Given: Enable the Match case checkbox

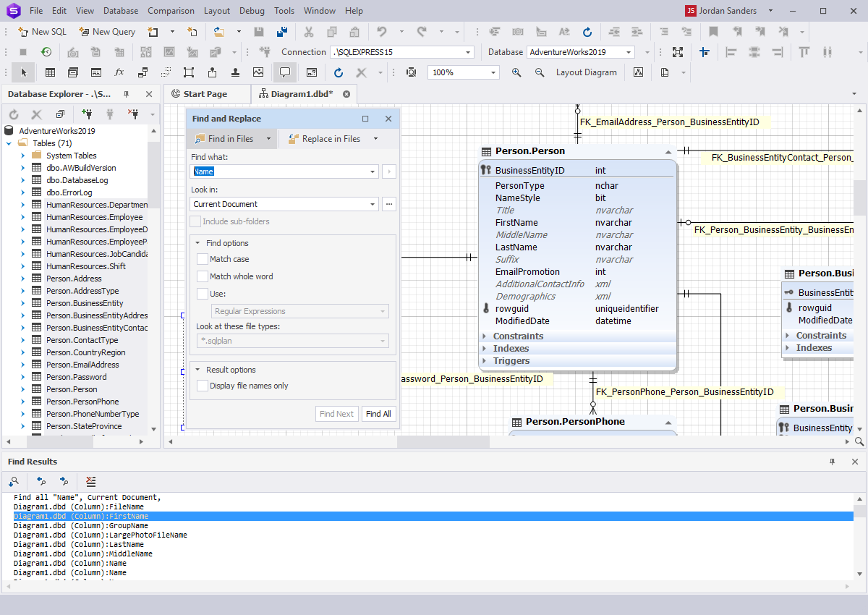Looking at the screenshot, I should 203,259.
